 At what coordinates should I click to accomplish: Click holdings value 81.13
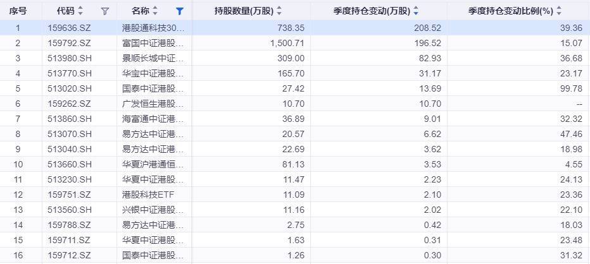coord(294,164)
